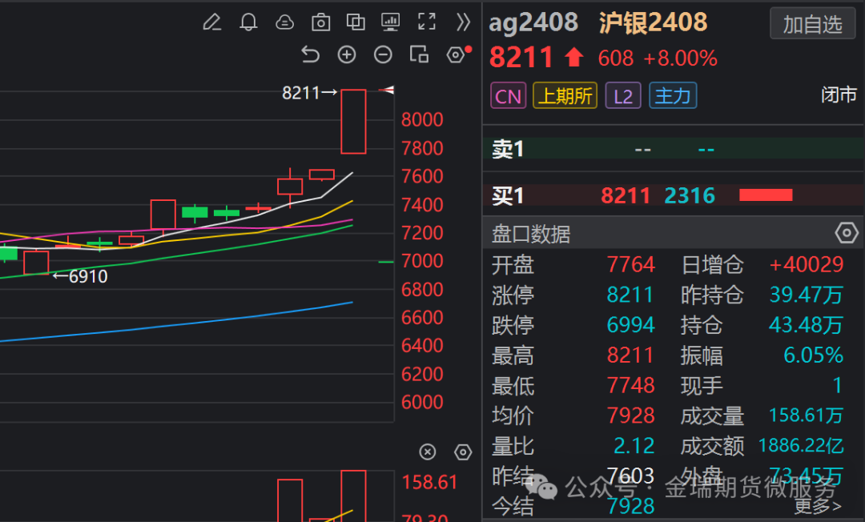Click the 持仓 value 43.48万
Screen dimensions: 865x522
click(x=806, y=325)
